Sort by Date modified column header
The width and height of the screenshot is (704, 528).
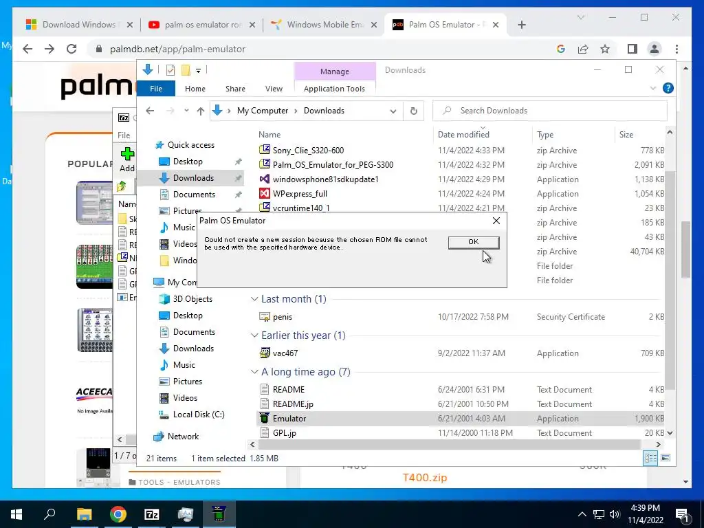463,134
